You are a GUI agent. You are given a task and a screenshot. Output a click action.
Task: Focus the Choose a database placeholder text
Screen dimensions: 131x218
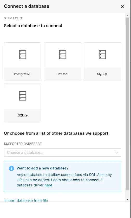(x=25, y=152)
